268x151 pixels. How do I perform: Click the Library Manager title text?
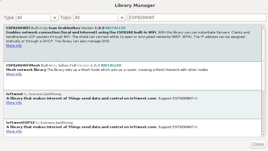135,5
